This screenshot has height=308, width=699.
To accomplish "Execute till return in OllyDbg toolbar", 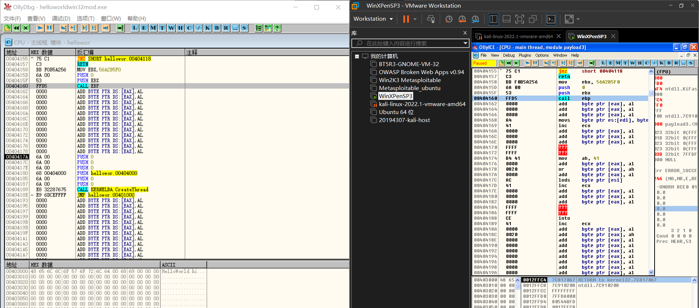I will coord(106,28).
